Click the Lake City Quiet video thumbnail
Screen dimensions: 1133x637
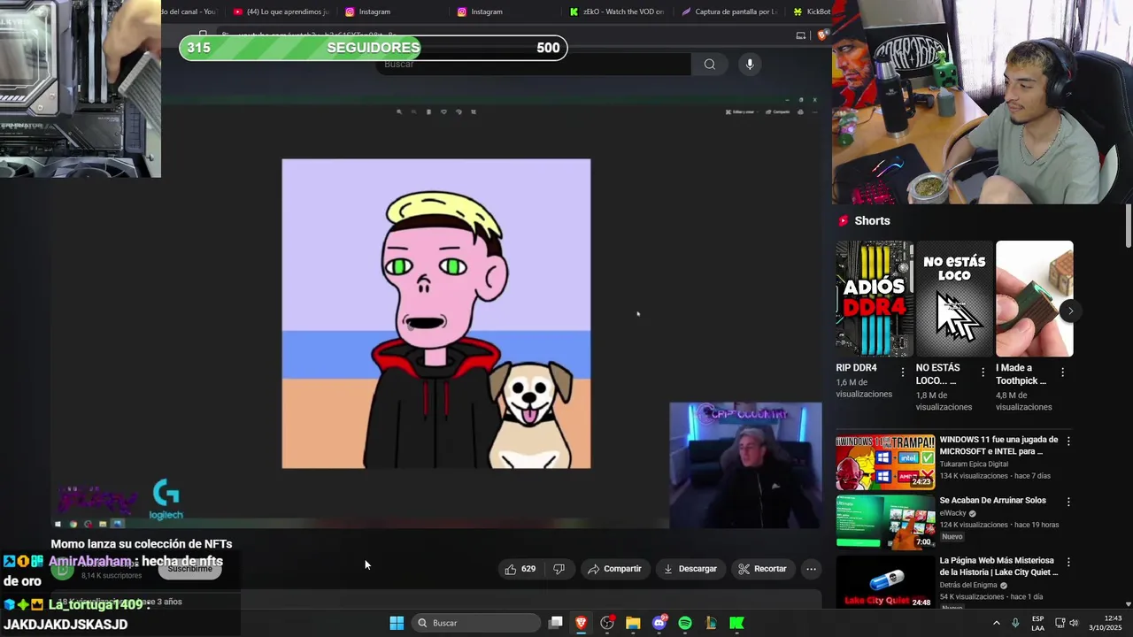[885, 582]
